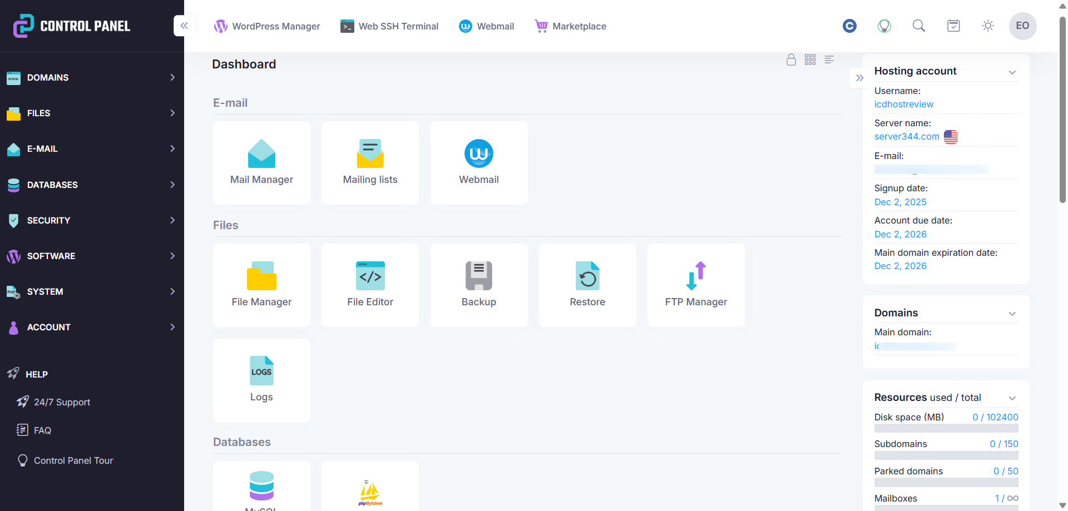Open Marketplace from top bar

pos(570,26)
